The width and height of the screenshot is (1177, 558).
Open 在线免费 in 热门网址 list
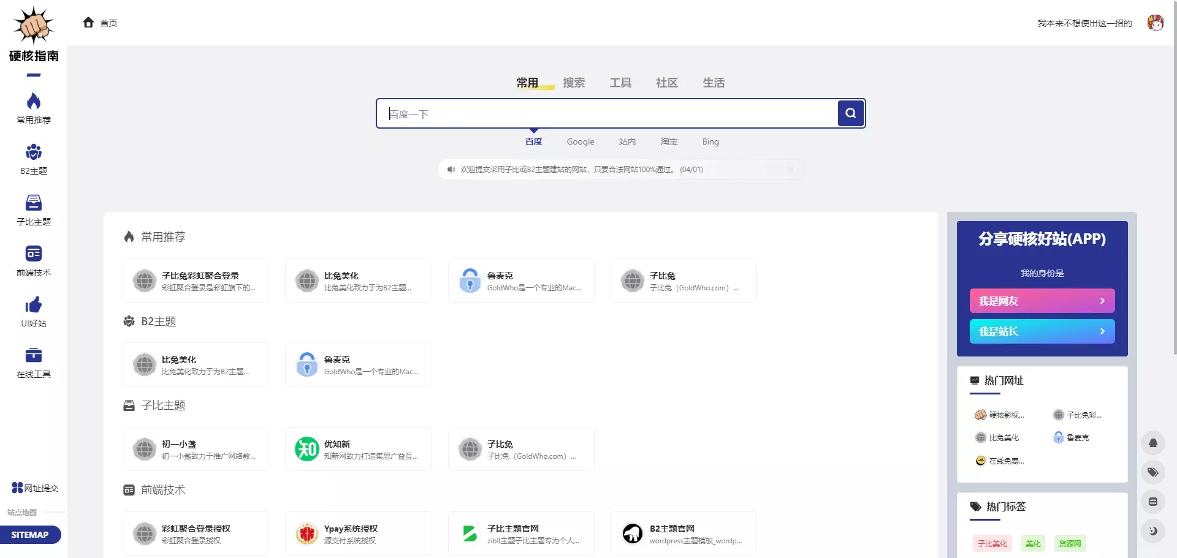pyautogui.click(x=999, y=461)
